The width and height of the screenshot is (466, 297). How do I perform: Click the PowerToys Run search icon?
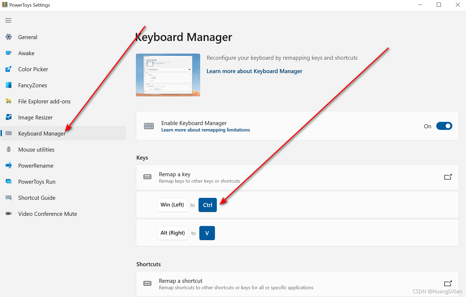(9, 182)
